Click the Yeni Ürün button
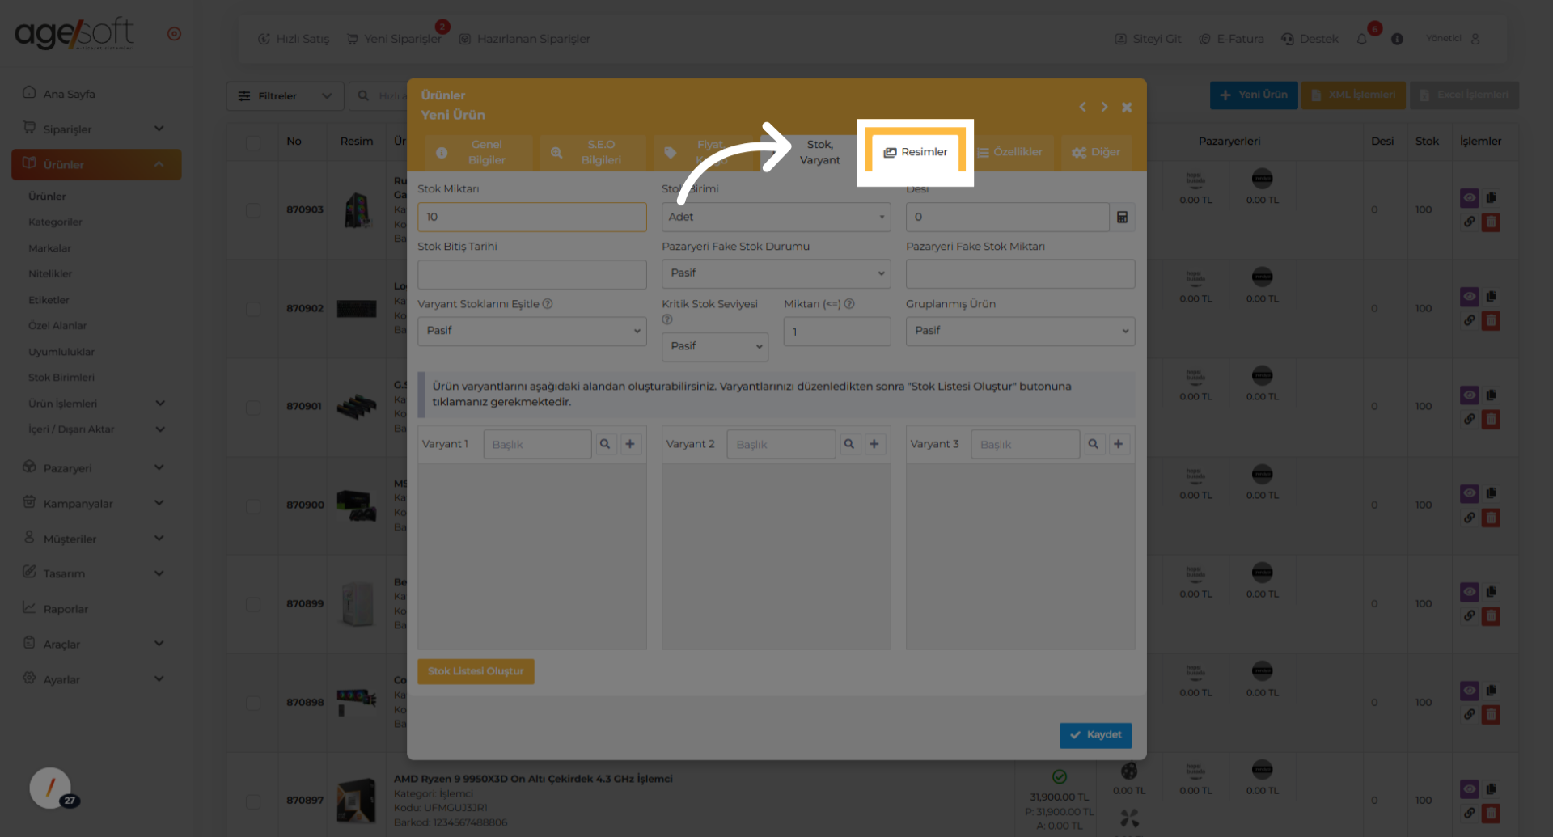Screen dimensions: 1553x837 [1254, 95]
